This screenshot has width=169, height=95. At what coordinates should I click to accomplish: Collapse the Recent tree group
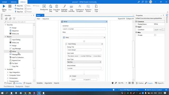(x=5, y=37)
